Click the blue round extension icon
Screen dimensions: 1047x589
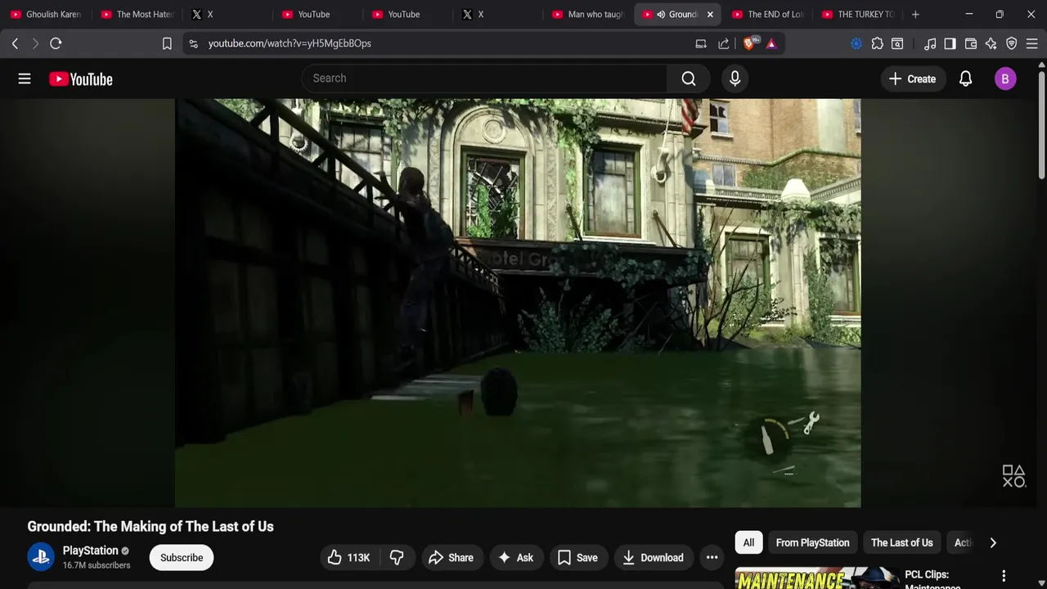point(856,43)
